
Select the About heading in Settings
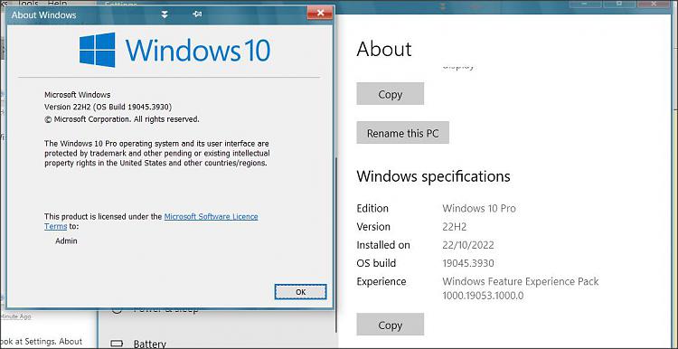coord(384,50)
